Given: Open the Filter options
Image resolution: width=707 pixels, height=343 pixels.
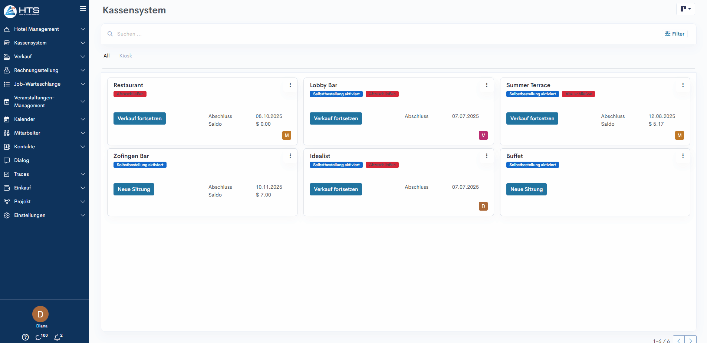Looking at the screenshot, I should pos(674,34).
